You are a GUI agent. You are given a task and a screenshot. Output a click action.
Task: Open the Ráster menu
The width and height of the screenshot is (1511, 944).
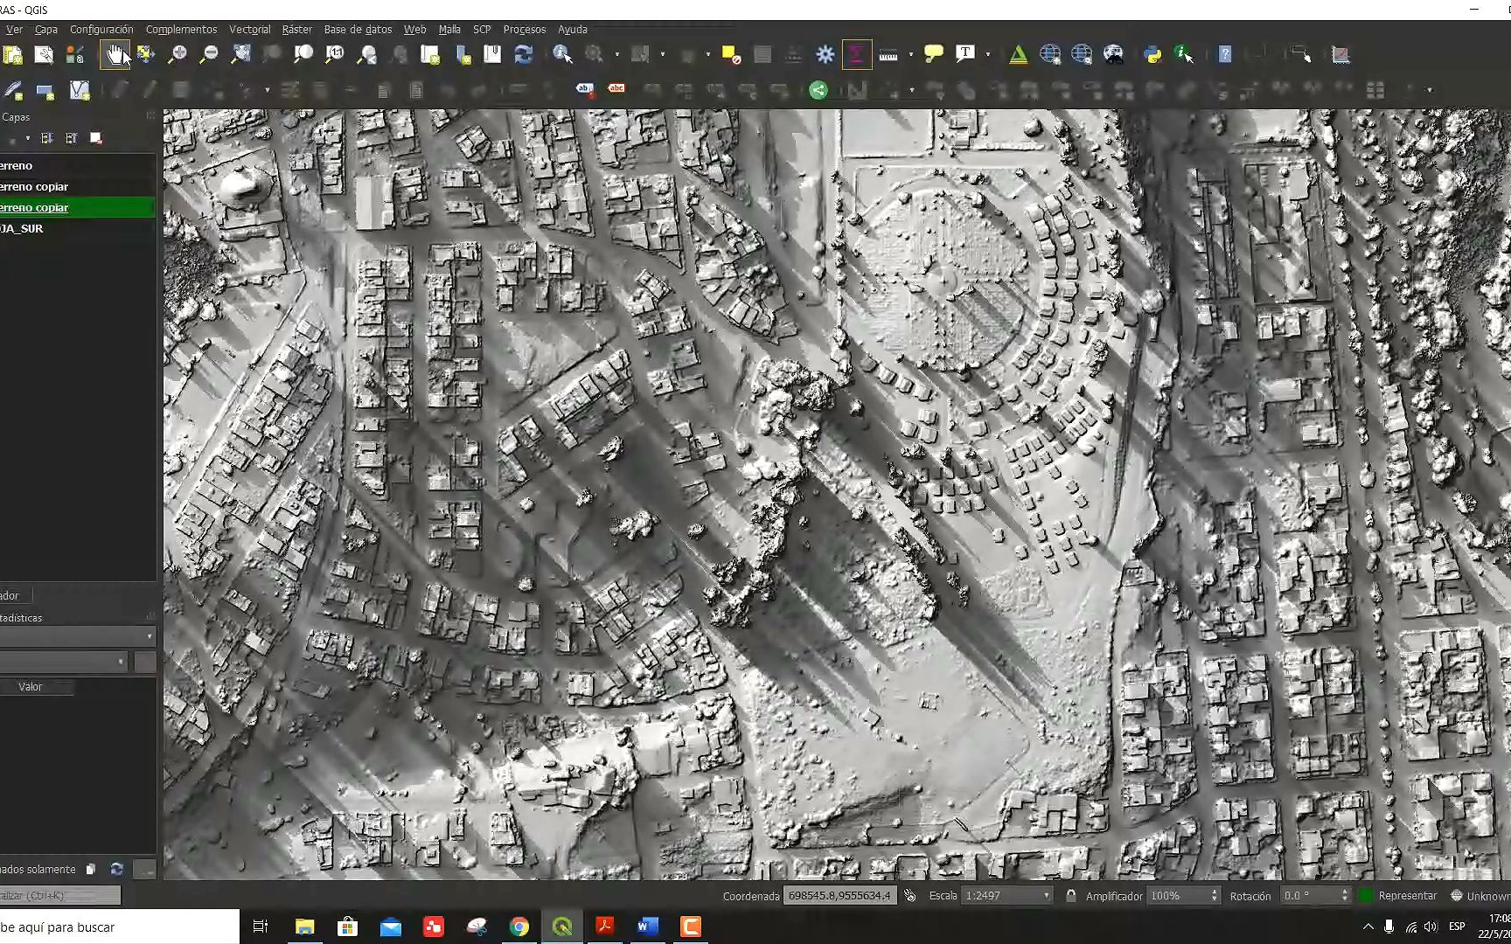tap(296, 29)
